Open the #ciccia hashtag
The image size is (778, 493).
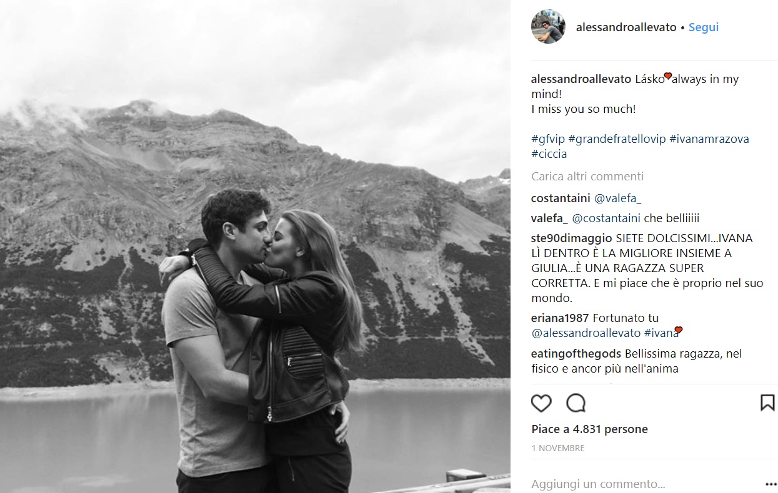click(549, 154)
